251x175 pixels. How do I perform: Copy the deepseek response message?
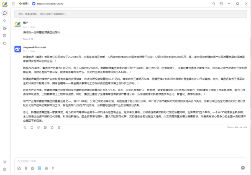point(25,127)
